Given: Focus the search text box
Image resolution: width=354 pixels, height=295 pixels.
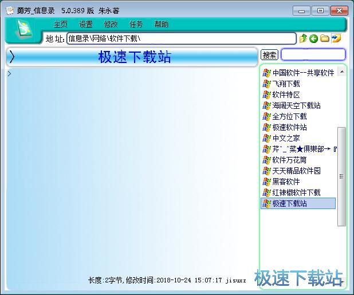Looking at the screenshot, I should click(313, 54).
